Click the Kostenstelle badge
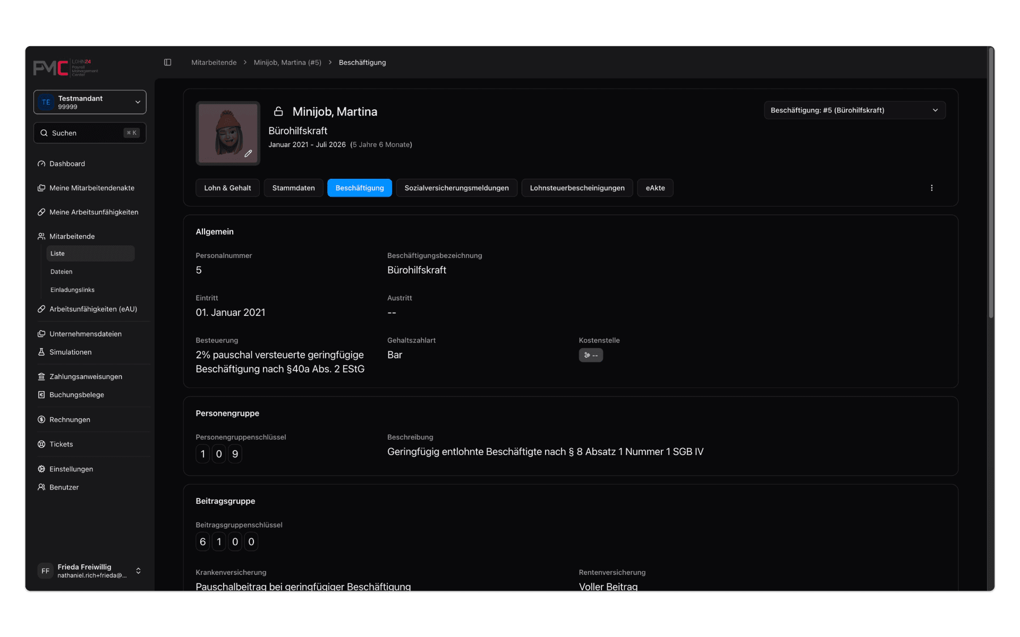This screenshot has height=637, width=1020. pos(591,355)
